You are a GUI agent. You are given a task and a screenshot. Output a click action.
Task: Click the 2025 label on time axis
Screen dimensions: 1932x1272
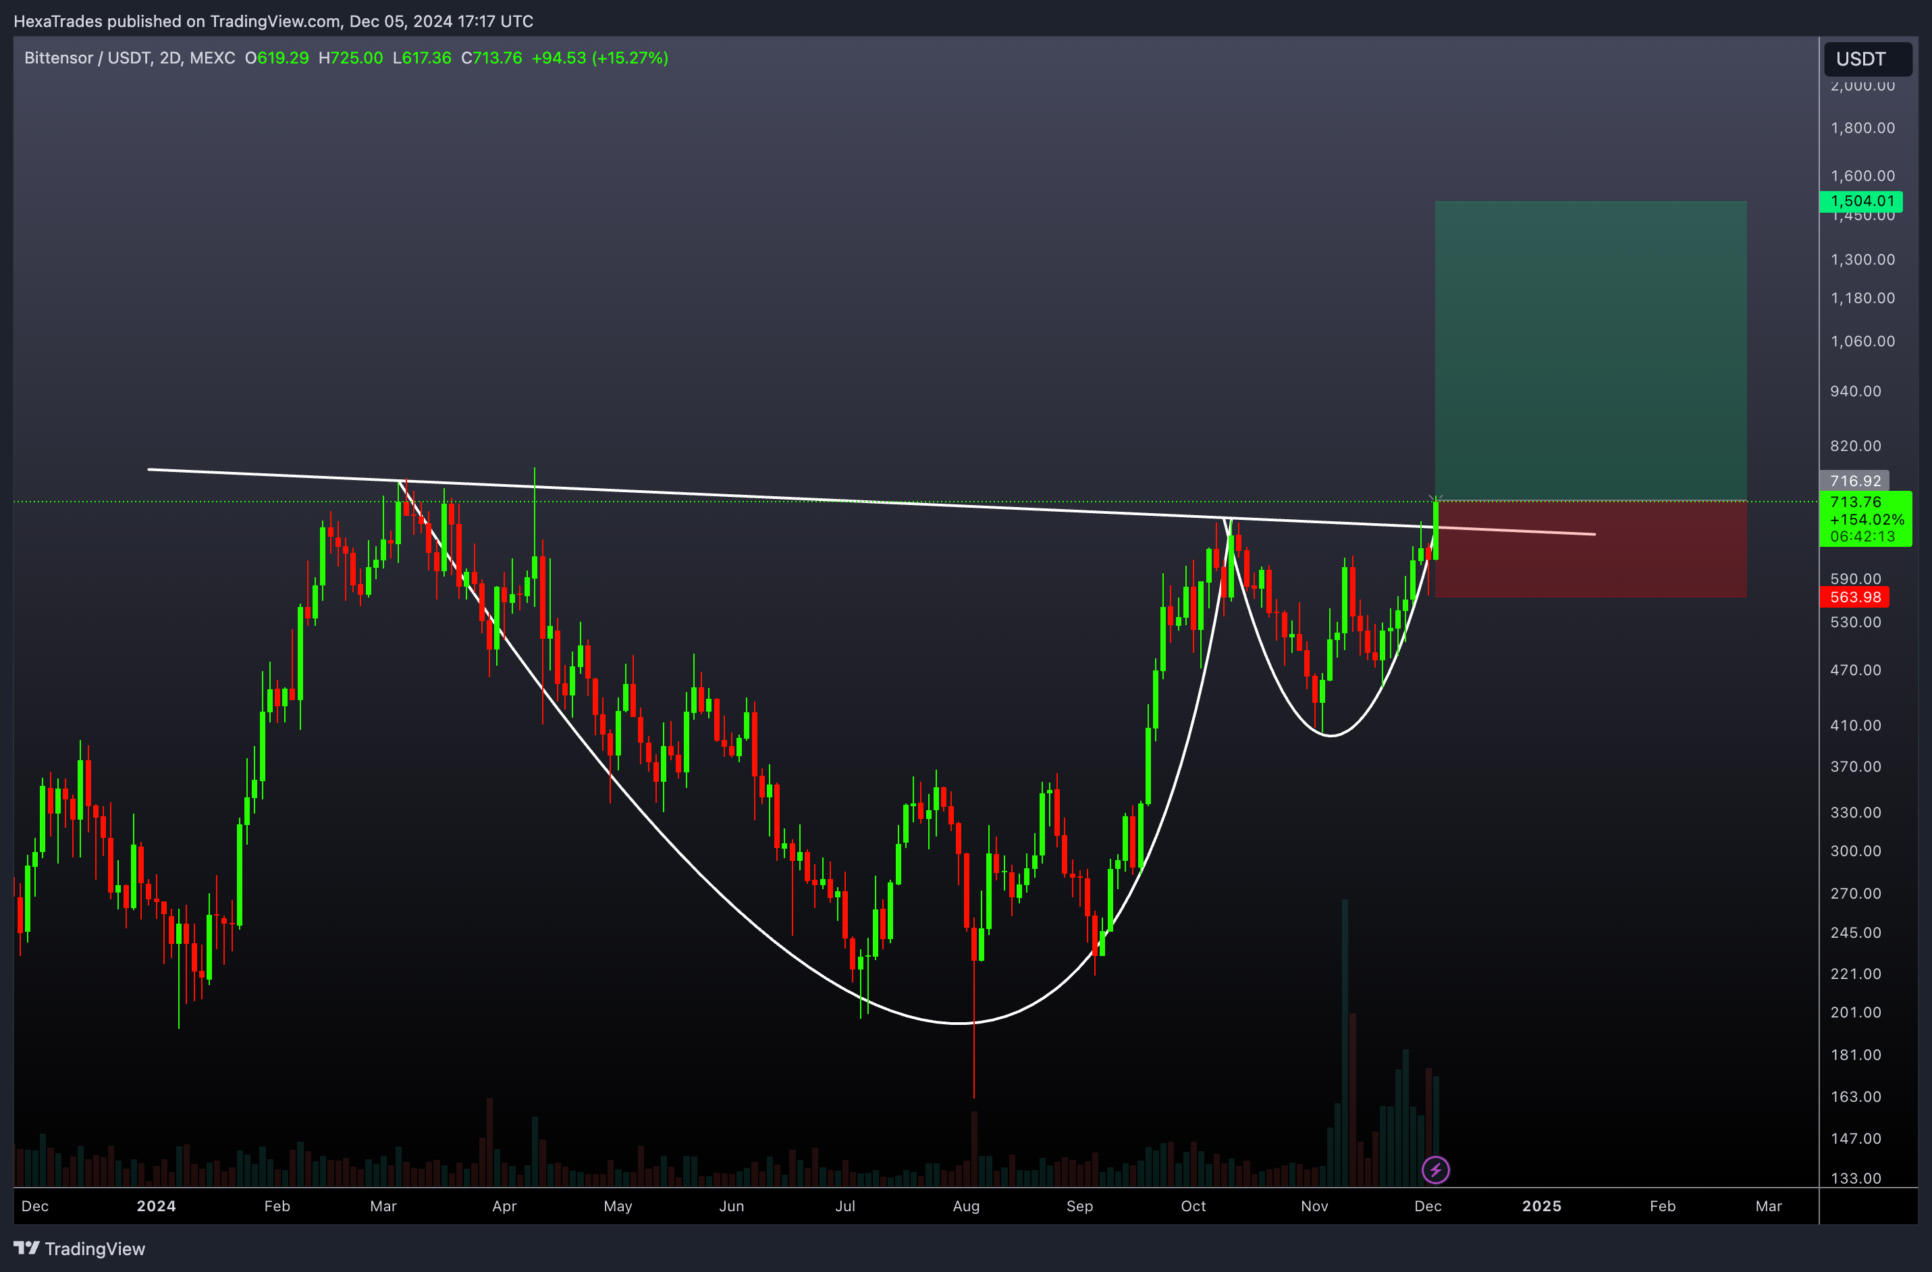pyautogui.click(x=1542, y=1205)
